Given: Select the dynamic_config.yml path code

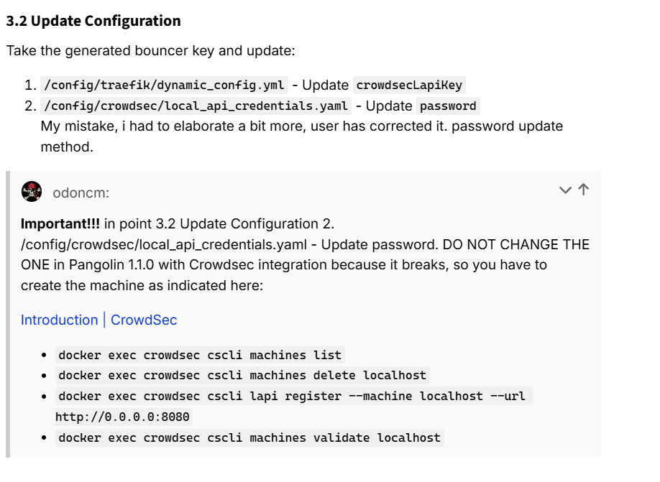Looking at the screenshot, I should point(164,85).
